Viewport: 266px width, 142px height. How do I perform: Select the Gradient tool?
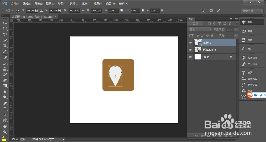point(5,86)
